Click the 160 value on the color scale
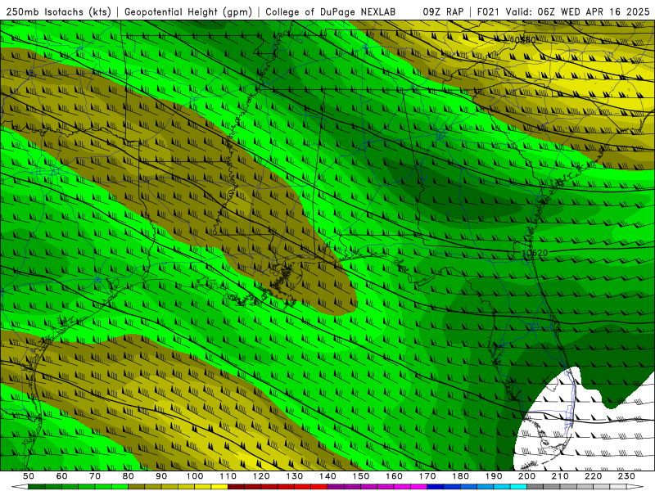Image resolution: width=655 pixels, height=491 pixels. point(394,476)
